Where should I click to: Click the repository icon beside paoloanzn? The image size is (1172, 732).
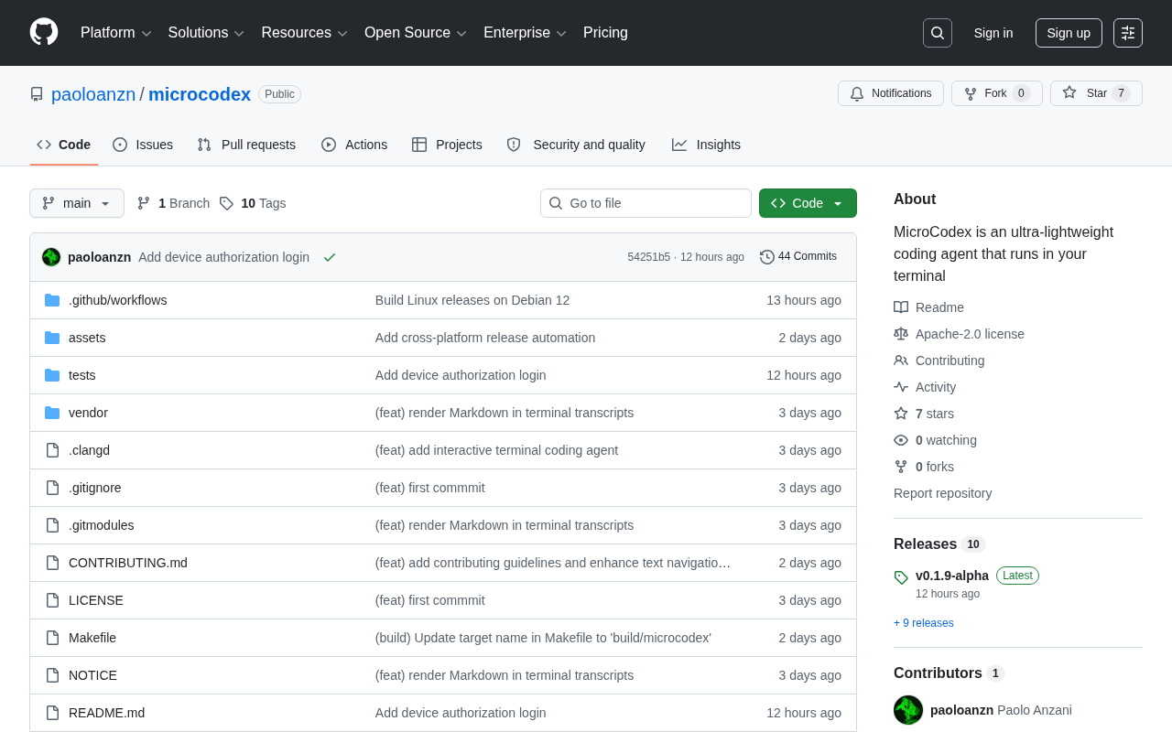pos(37,94)
